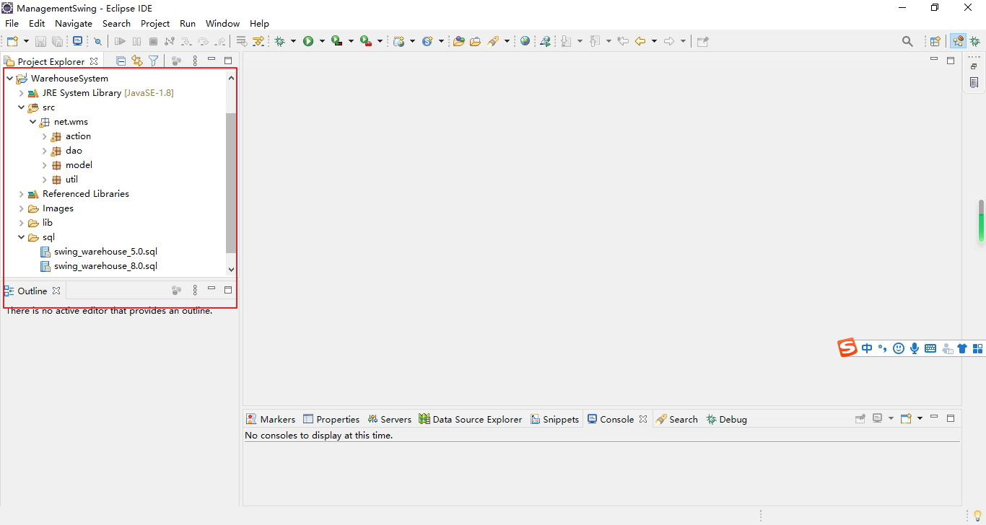Open the File menu
This screenshot has width=986, height=525.
[12, 24]
